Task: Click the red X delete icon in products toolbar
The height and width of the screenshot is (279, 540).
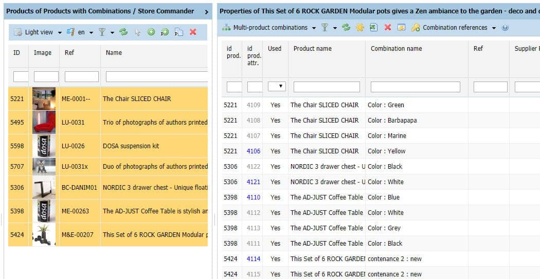Action: (x=193, y=32)
